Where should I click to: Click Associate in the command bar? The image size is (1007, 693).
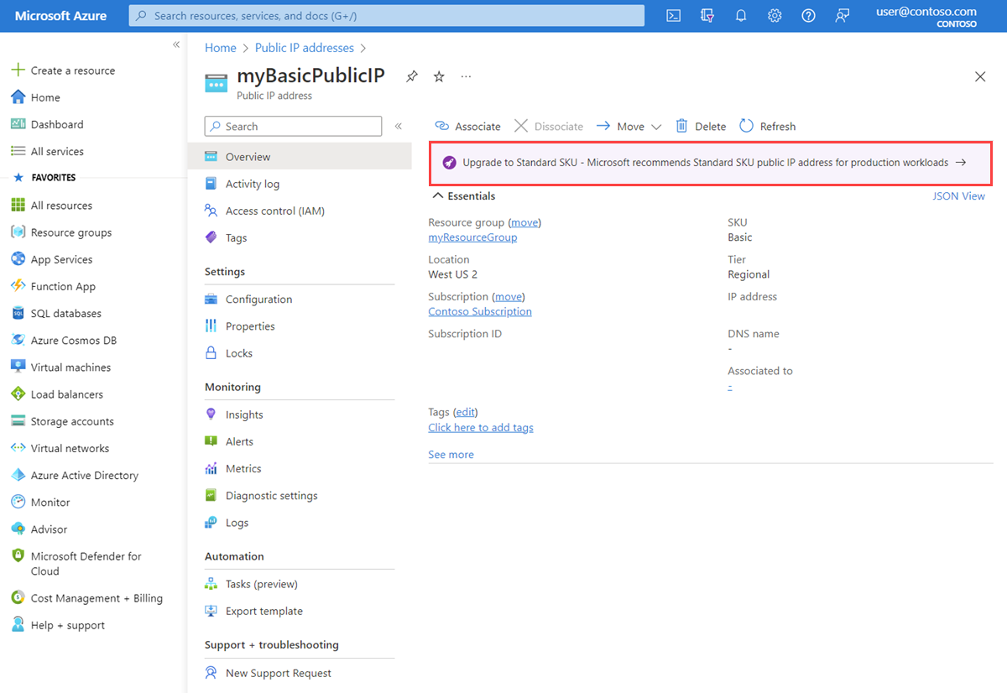click(x=467, y=126)
